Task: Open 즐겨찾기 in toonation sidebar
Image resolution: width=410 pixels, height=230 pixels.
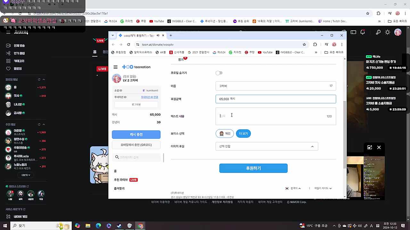Action: 119,188
